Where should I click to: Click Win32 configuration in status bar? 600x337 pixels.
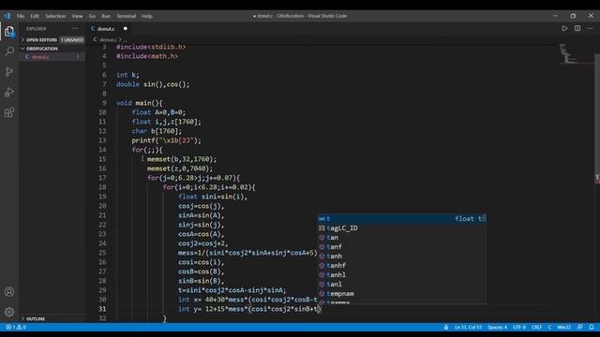(x=563, y=327)
